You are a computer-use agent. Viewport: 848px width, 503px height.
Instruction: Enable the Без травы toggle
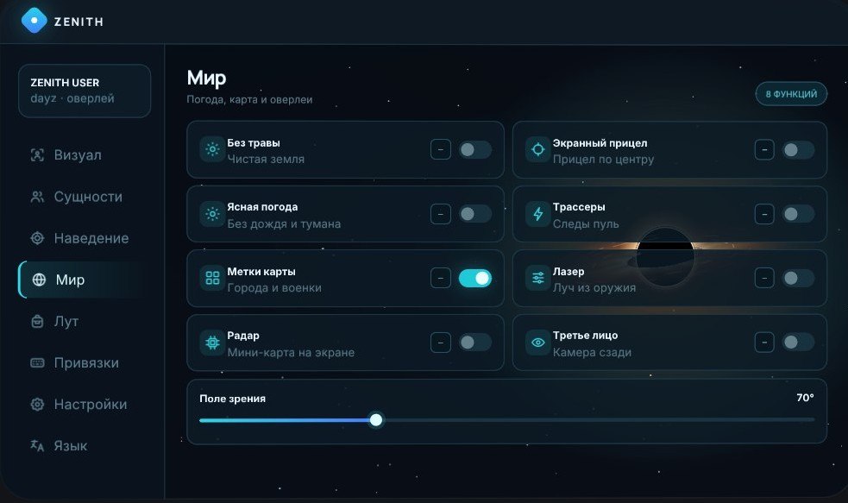click(x=474, y=149)
